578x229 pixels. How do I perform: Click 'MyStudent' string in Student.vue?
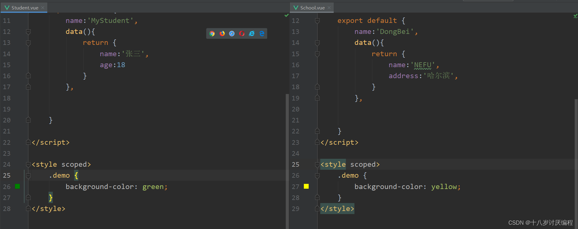click(x=110, y=21)
